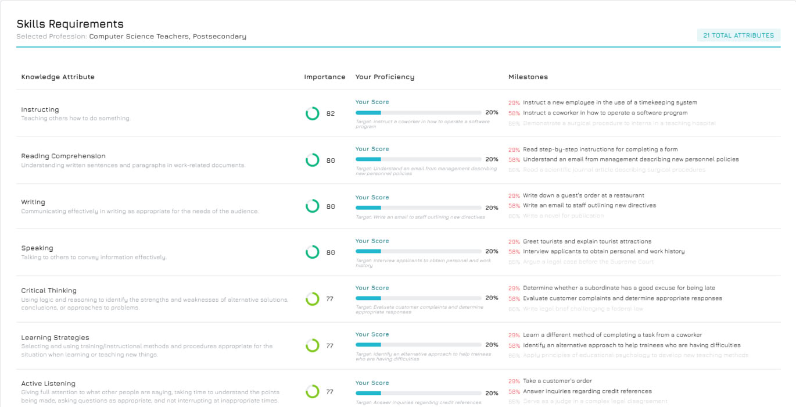Viewport: 796px width, 407px height.
Task: Click the Critical Thinking proficiency bar
Action: pyautogui.click(x=418, y=298)
